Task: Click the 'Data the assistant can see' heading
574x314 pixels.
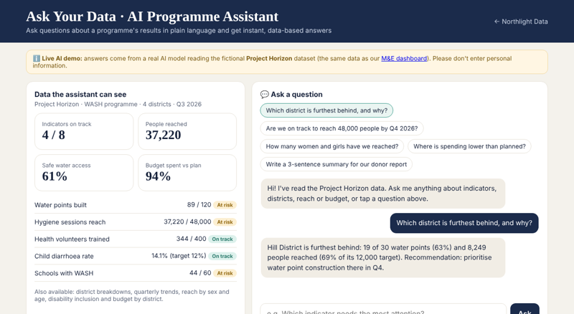Action: pyautogui.click(x=80, y=95)
